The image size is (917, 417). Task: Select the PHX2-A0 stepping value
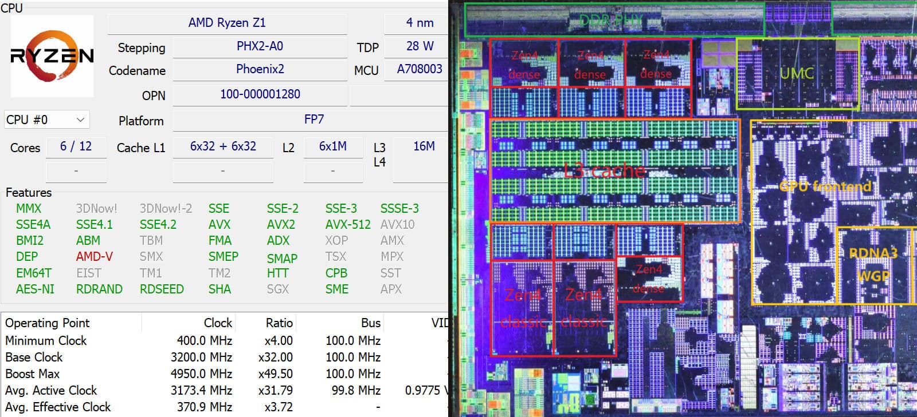pyautogui.click(x=260, y=46)
